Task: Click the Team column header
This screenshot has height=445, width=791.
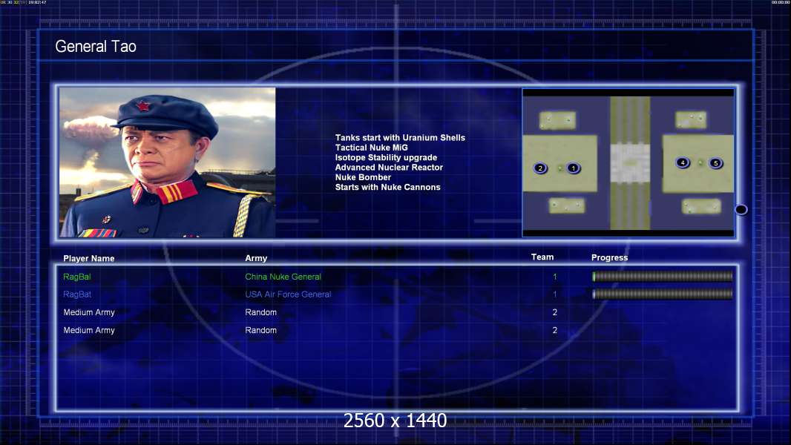Action: point(542,257)
